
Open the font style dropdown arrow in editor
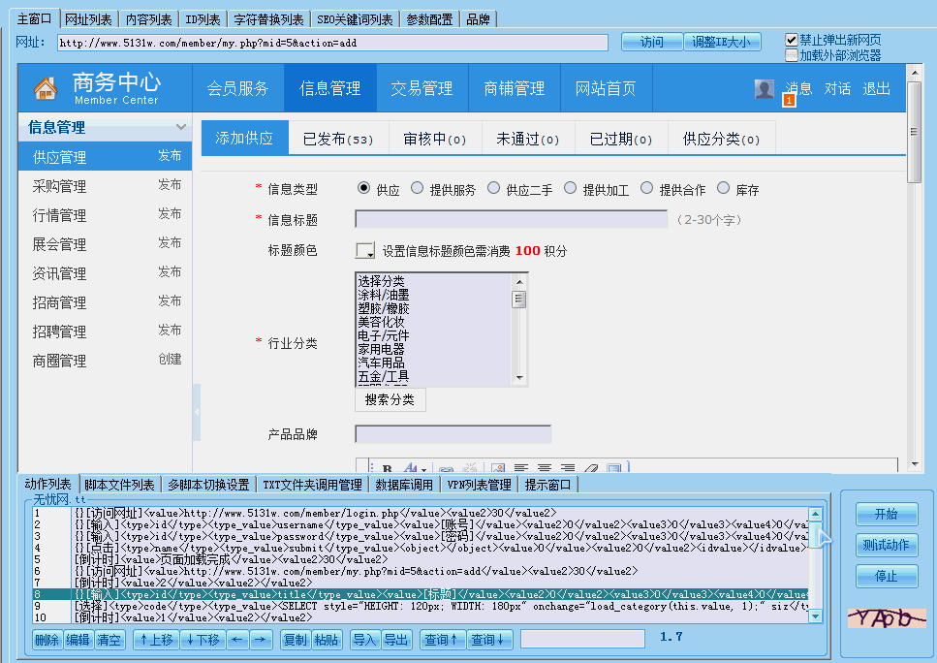pos(423,470)
